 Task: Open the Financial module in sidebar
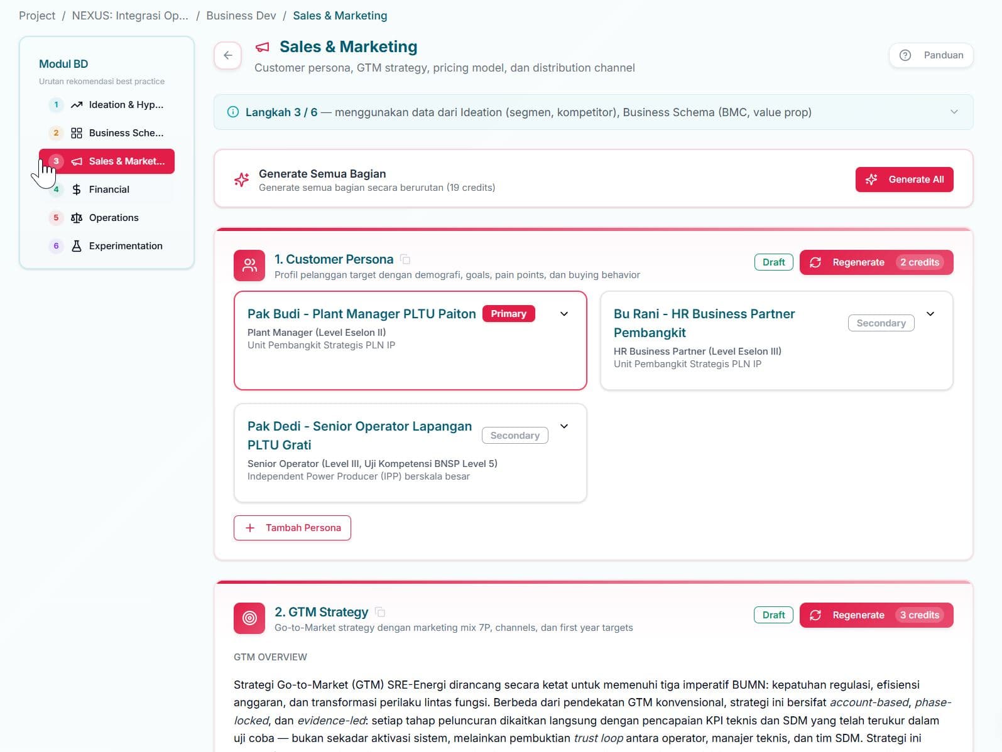tap(107, 190)
